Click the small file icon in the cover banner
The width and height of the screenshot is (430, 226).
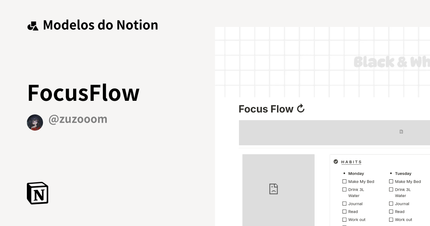[401, 132]
